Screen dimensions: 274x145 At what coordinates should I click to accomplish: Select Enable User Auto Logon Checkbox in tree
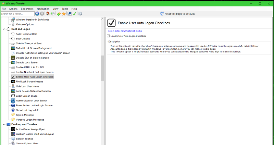pos(35,77)
